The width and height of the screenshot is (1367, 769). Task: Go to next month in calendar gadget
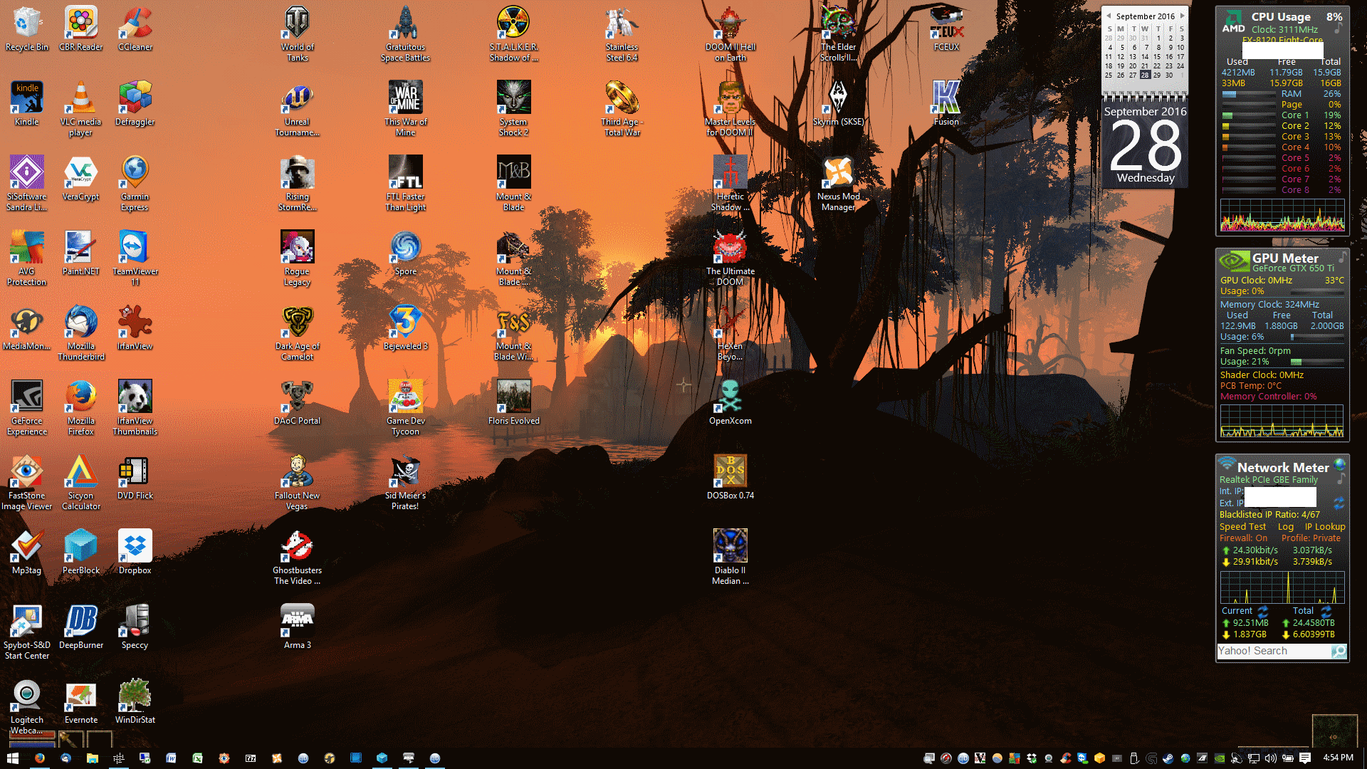1182,16
